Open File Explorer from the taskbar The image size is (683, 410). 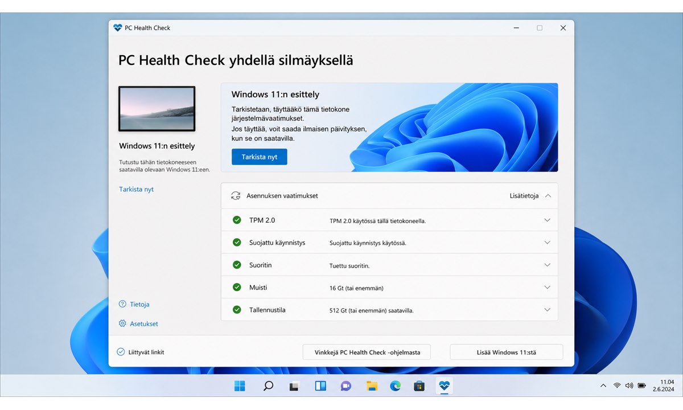click(372, 386)
